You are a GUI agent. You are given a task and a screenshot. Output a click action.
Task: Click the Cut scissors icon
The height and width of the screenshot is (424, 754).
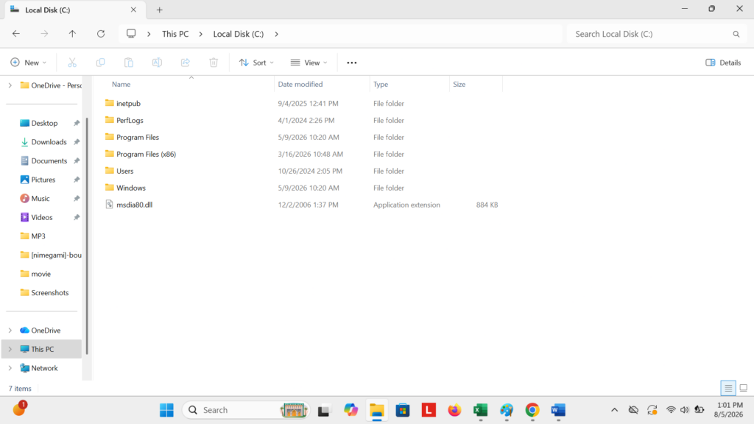(72, 63)
